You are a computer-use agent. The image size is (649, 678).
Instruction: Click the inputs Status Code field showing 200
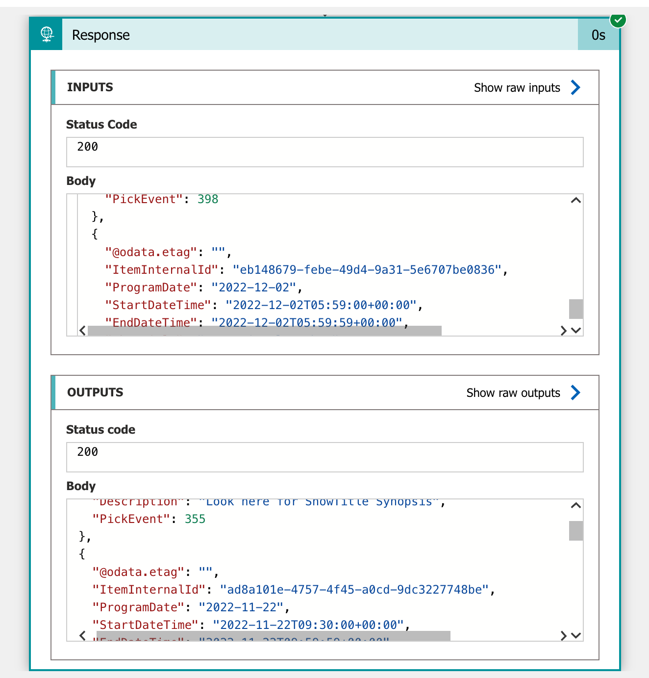pos(324,152)
